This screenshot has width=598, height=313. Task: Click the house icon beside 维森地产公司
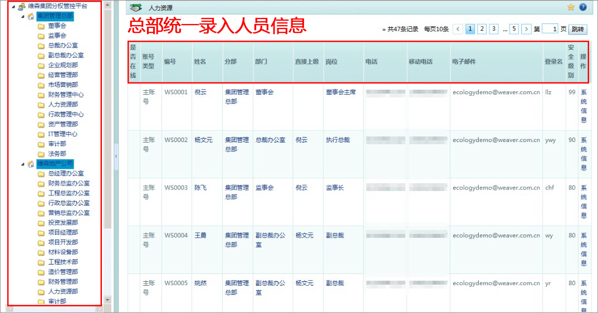[31, 164]
